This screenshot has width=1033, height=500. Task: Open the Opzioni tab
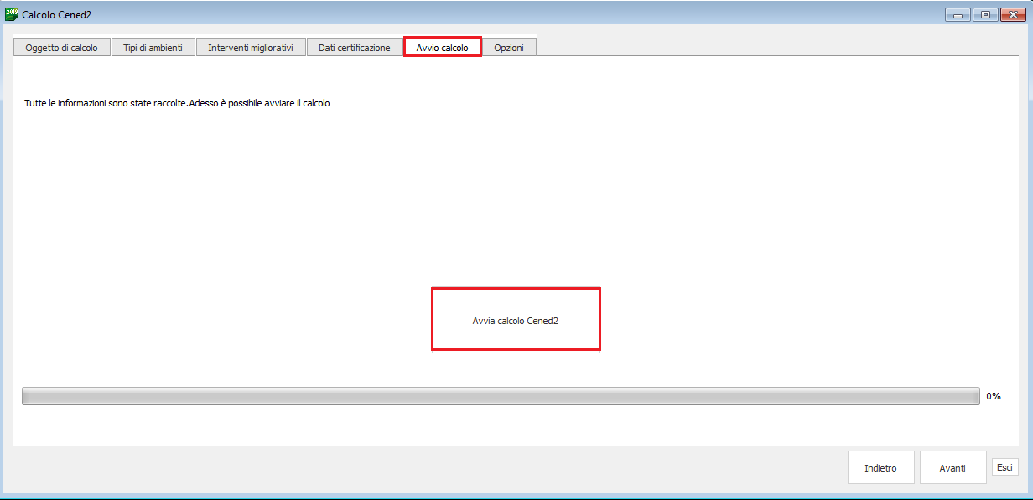[x=509, y=48]
